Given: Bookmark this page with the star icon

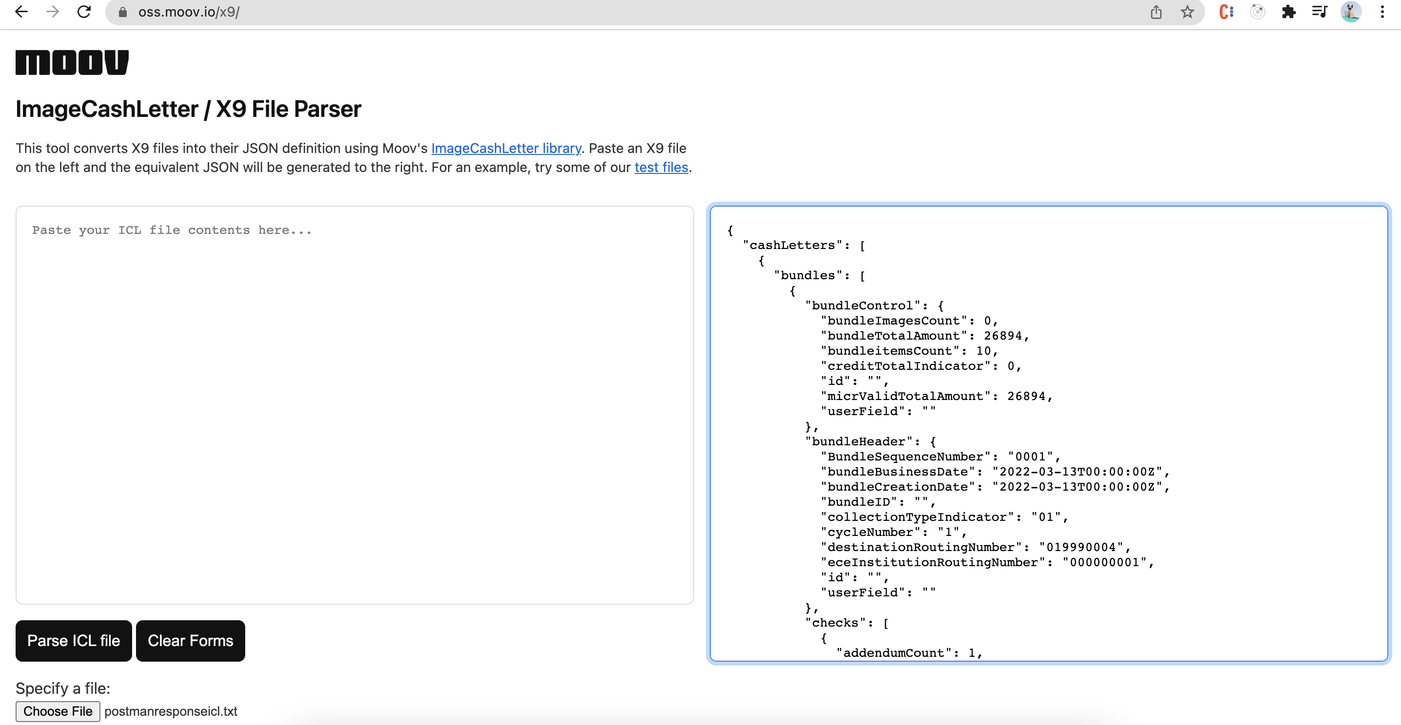Looking at the screenshot, I should 1187,11.
